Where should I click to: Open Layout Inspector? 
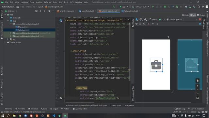click(196, 109)
